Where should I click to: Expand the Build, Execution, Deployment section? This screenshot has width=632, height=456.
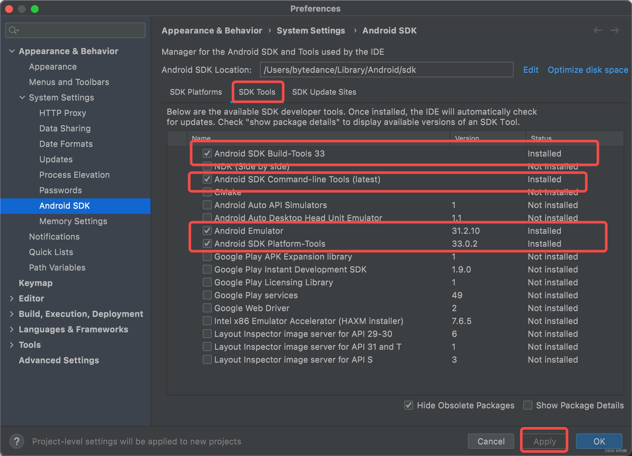(12, 314)
